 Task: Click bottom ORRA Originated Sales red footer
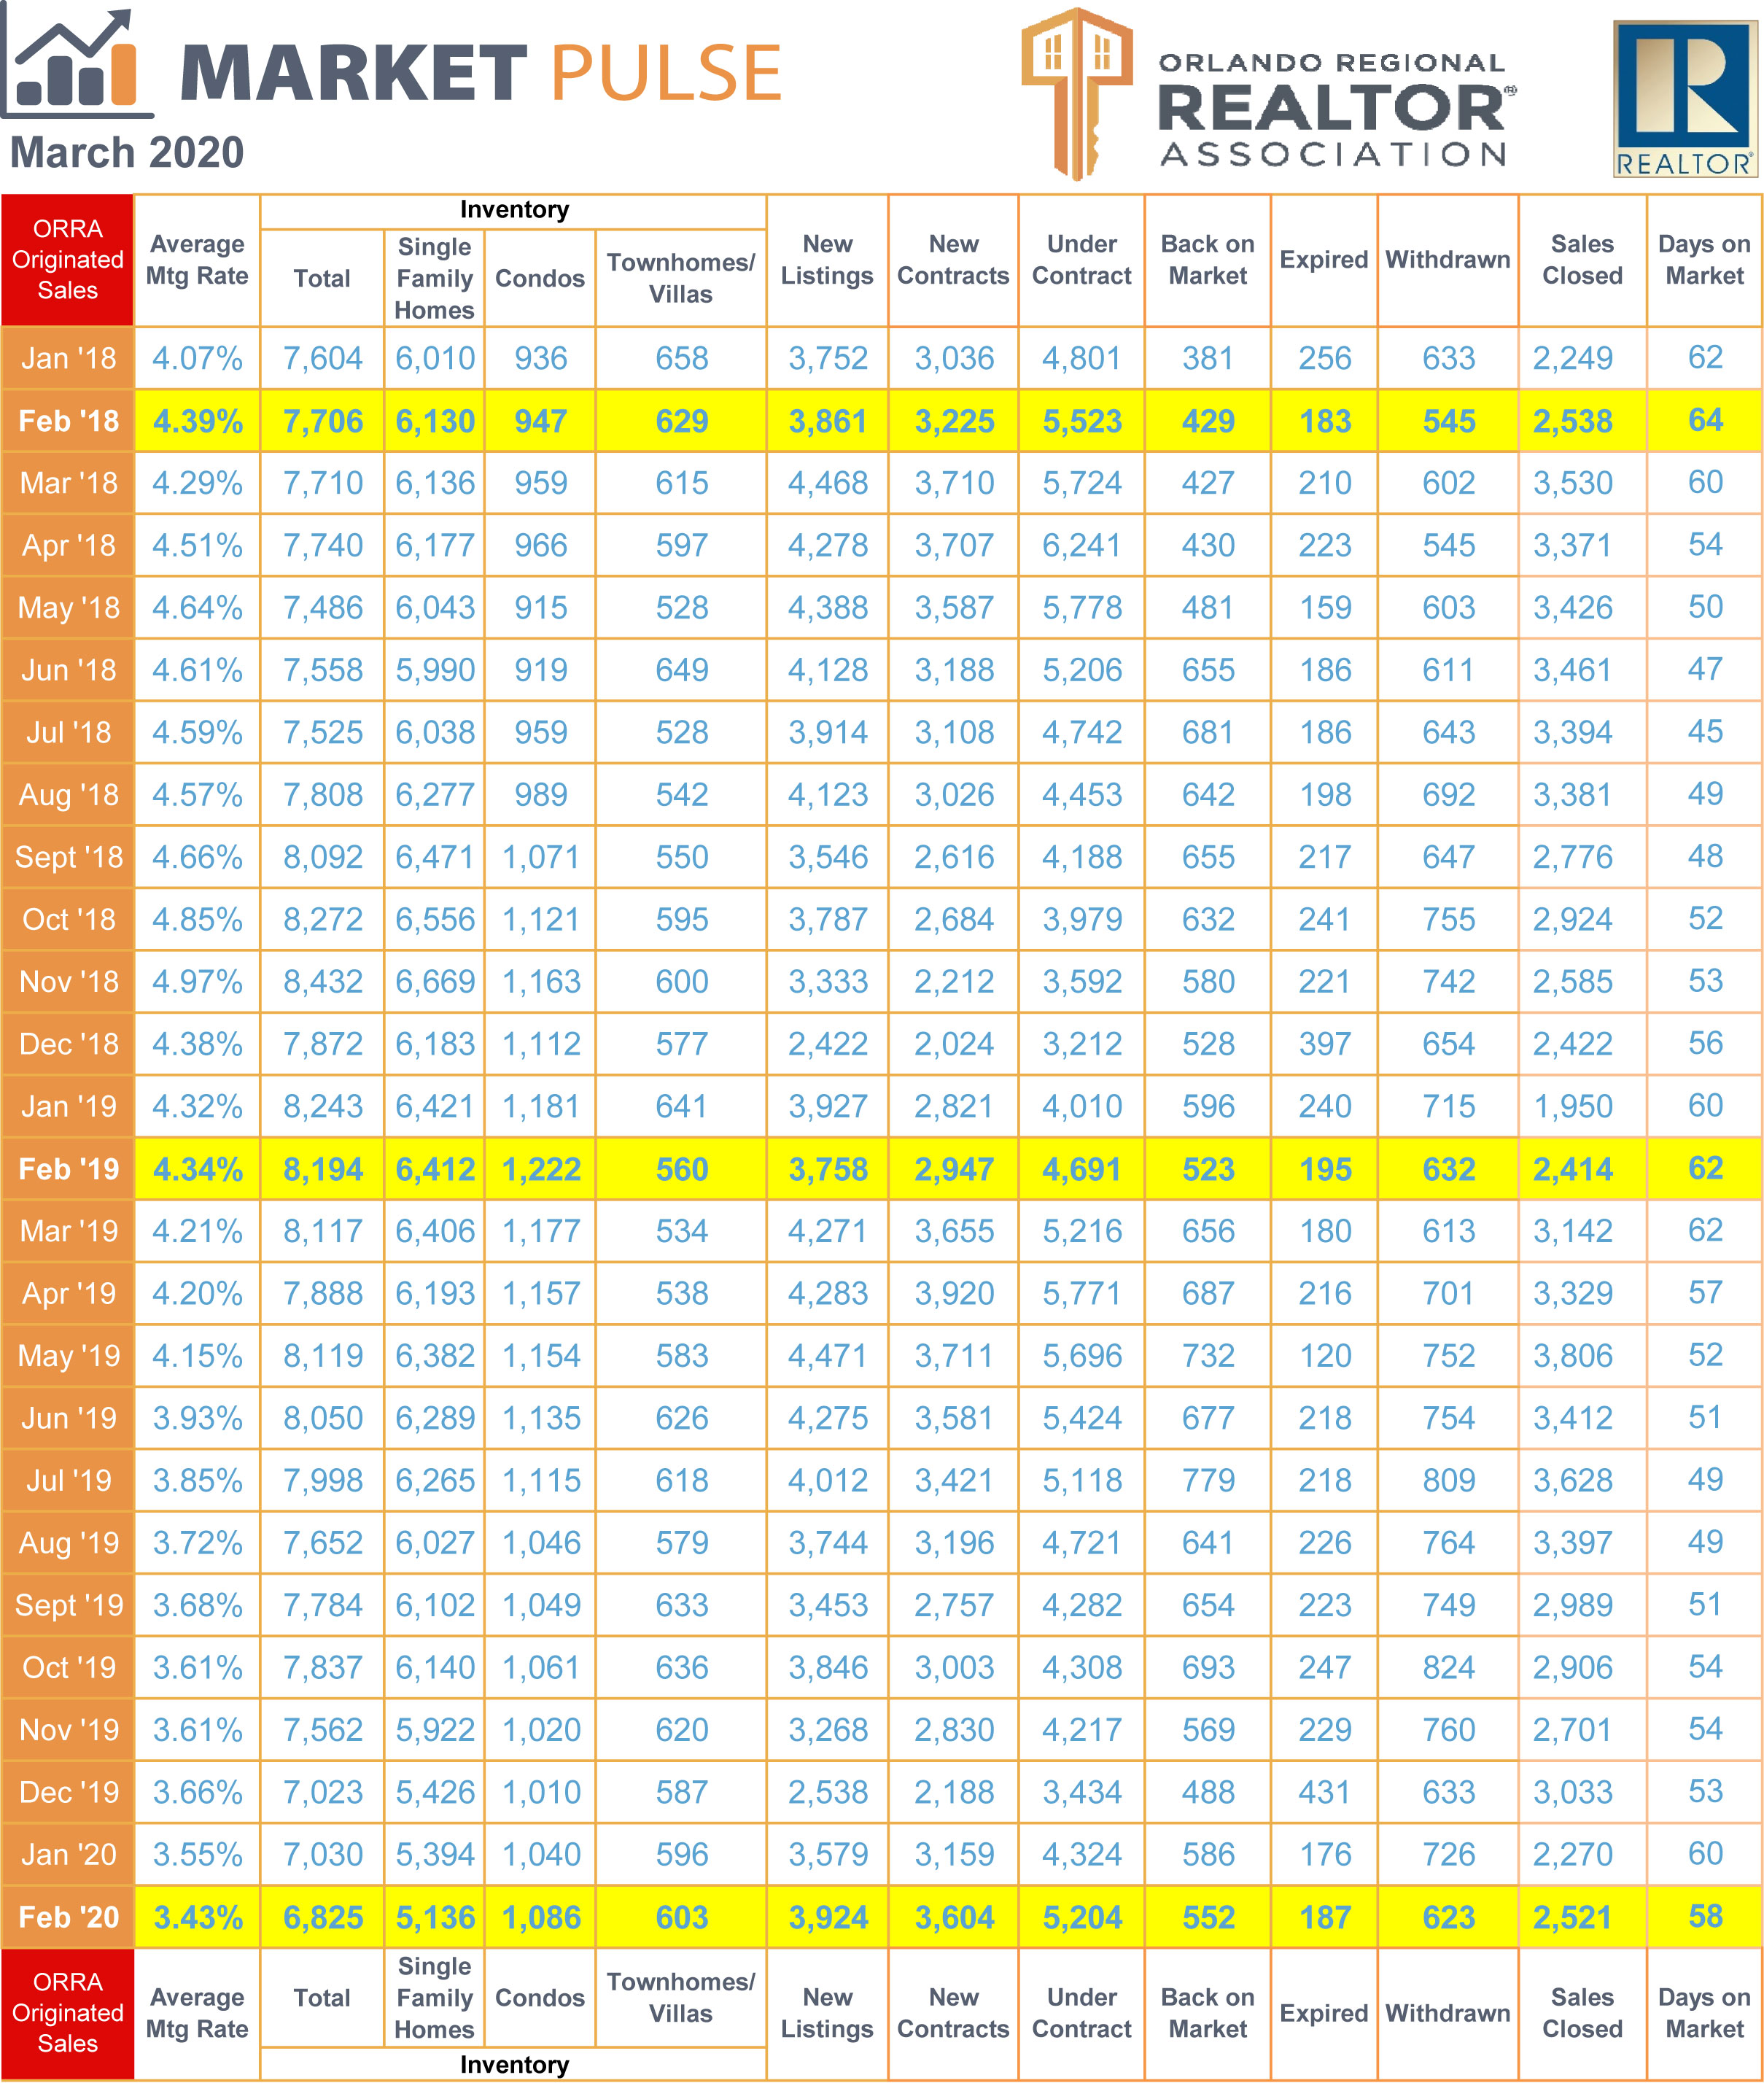[x=67, y=2013]
